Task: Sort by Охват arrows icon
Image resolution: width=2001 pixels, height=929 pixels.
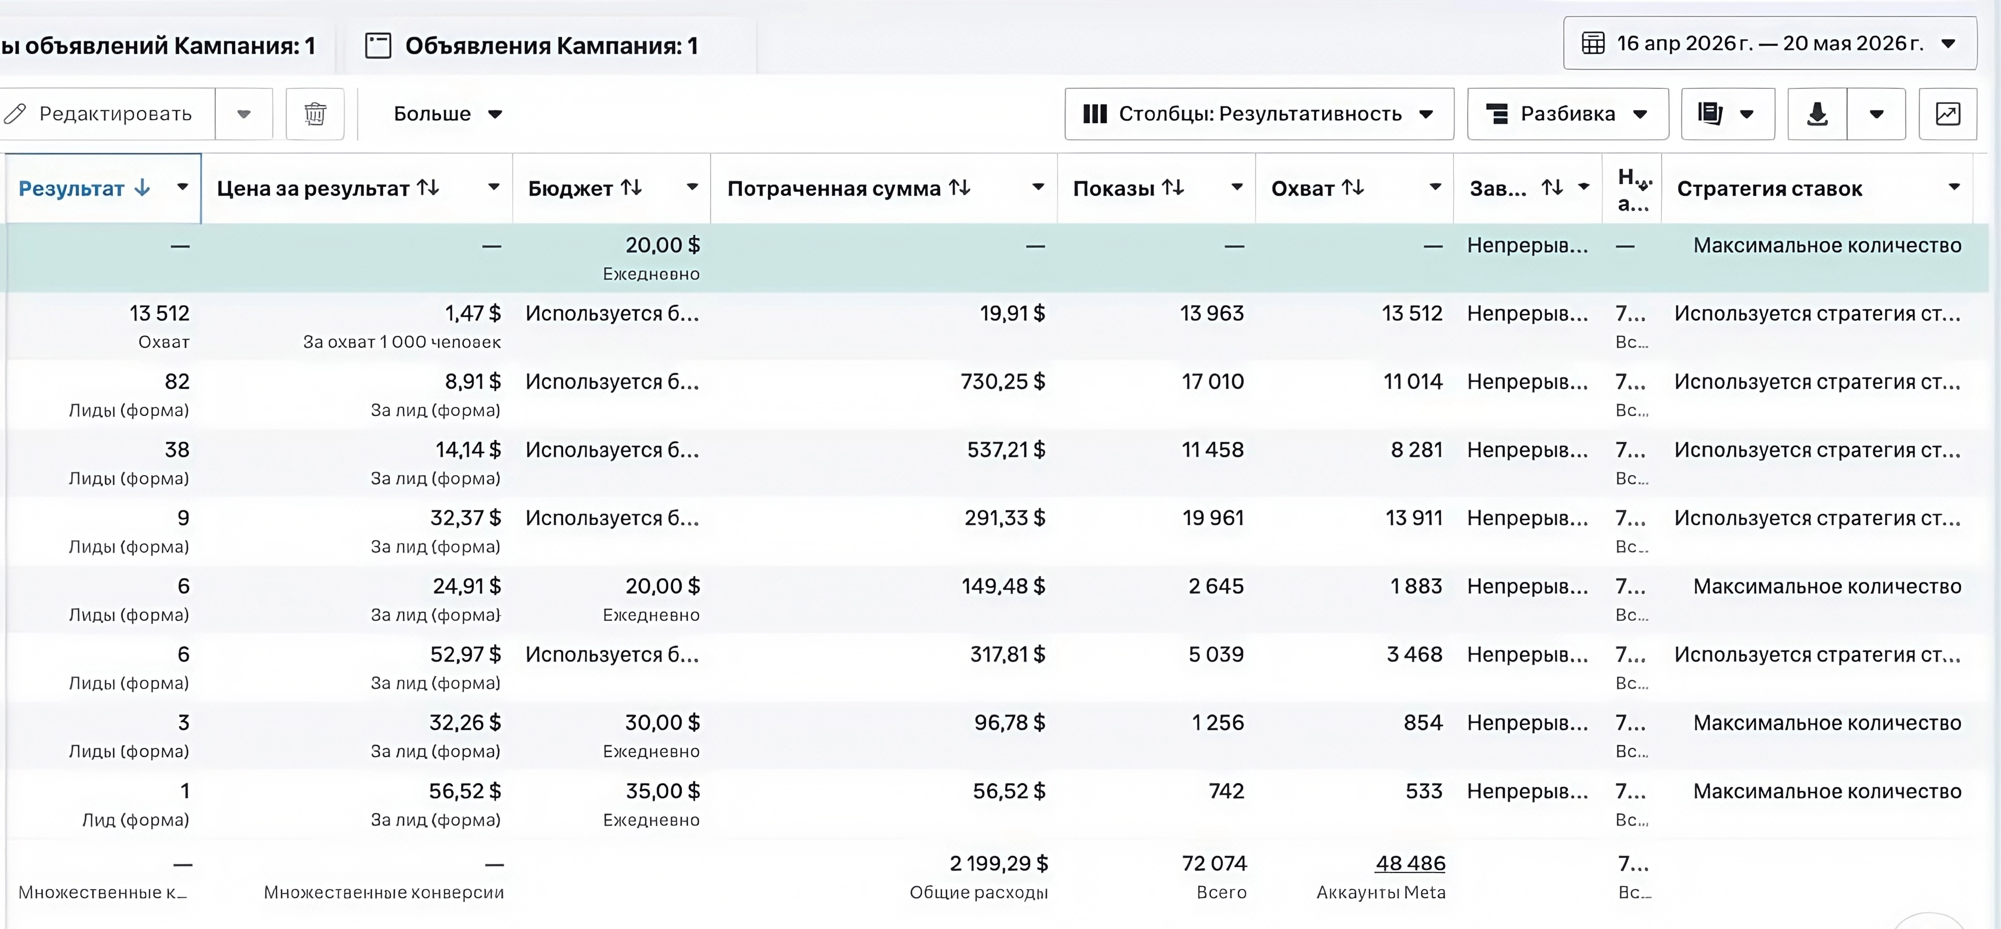Action: click(x=1353, y=187)
